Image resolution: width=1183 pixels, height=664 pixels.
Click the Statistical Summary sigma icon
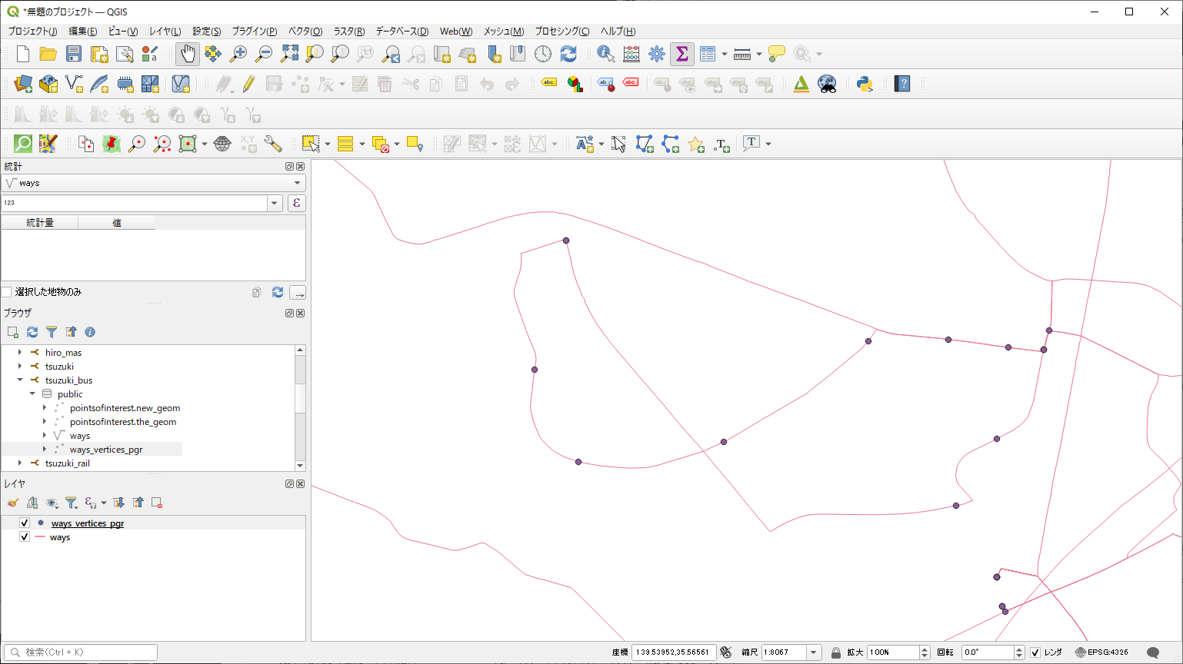pos(681,54)
